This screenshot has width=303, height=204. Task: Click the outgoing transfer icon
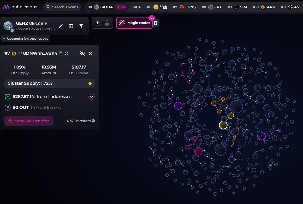point(8,108)
